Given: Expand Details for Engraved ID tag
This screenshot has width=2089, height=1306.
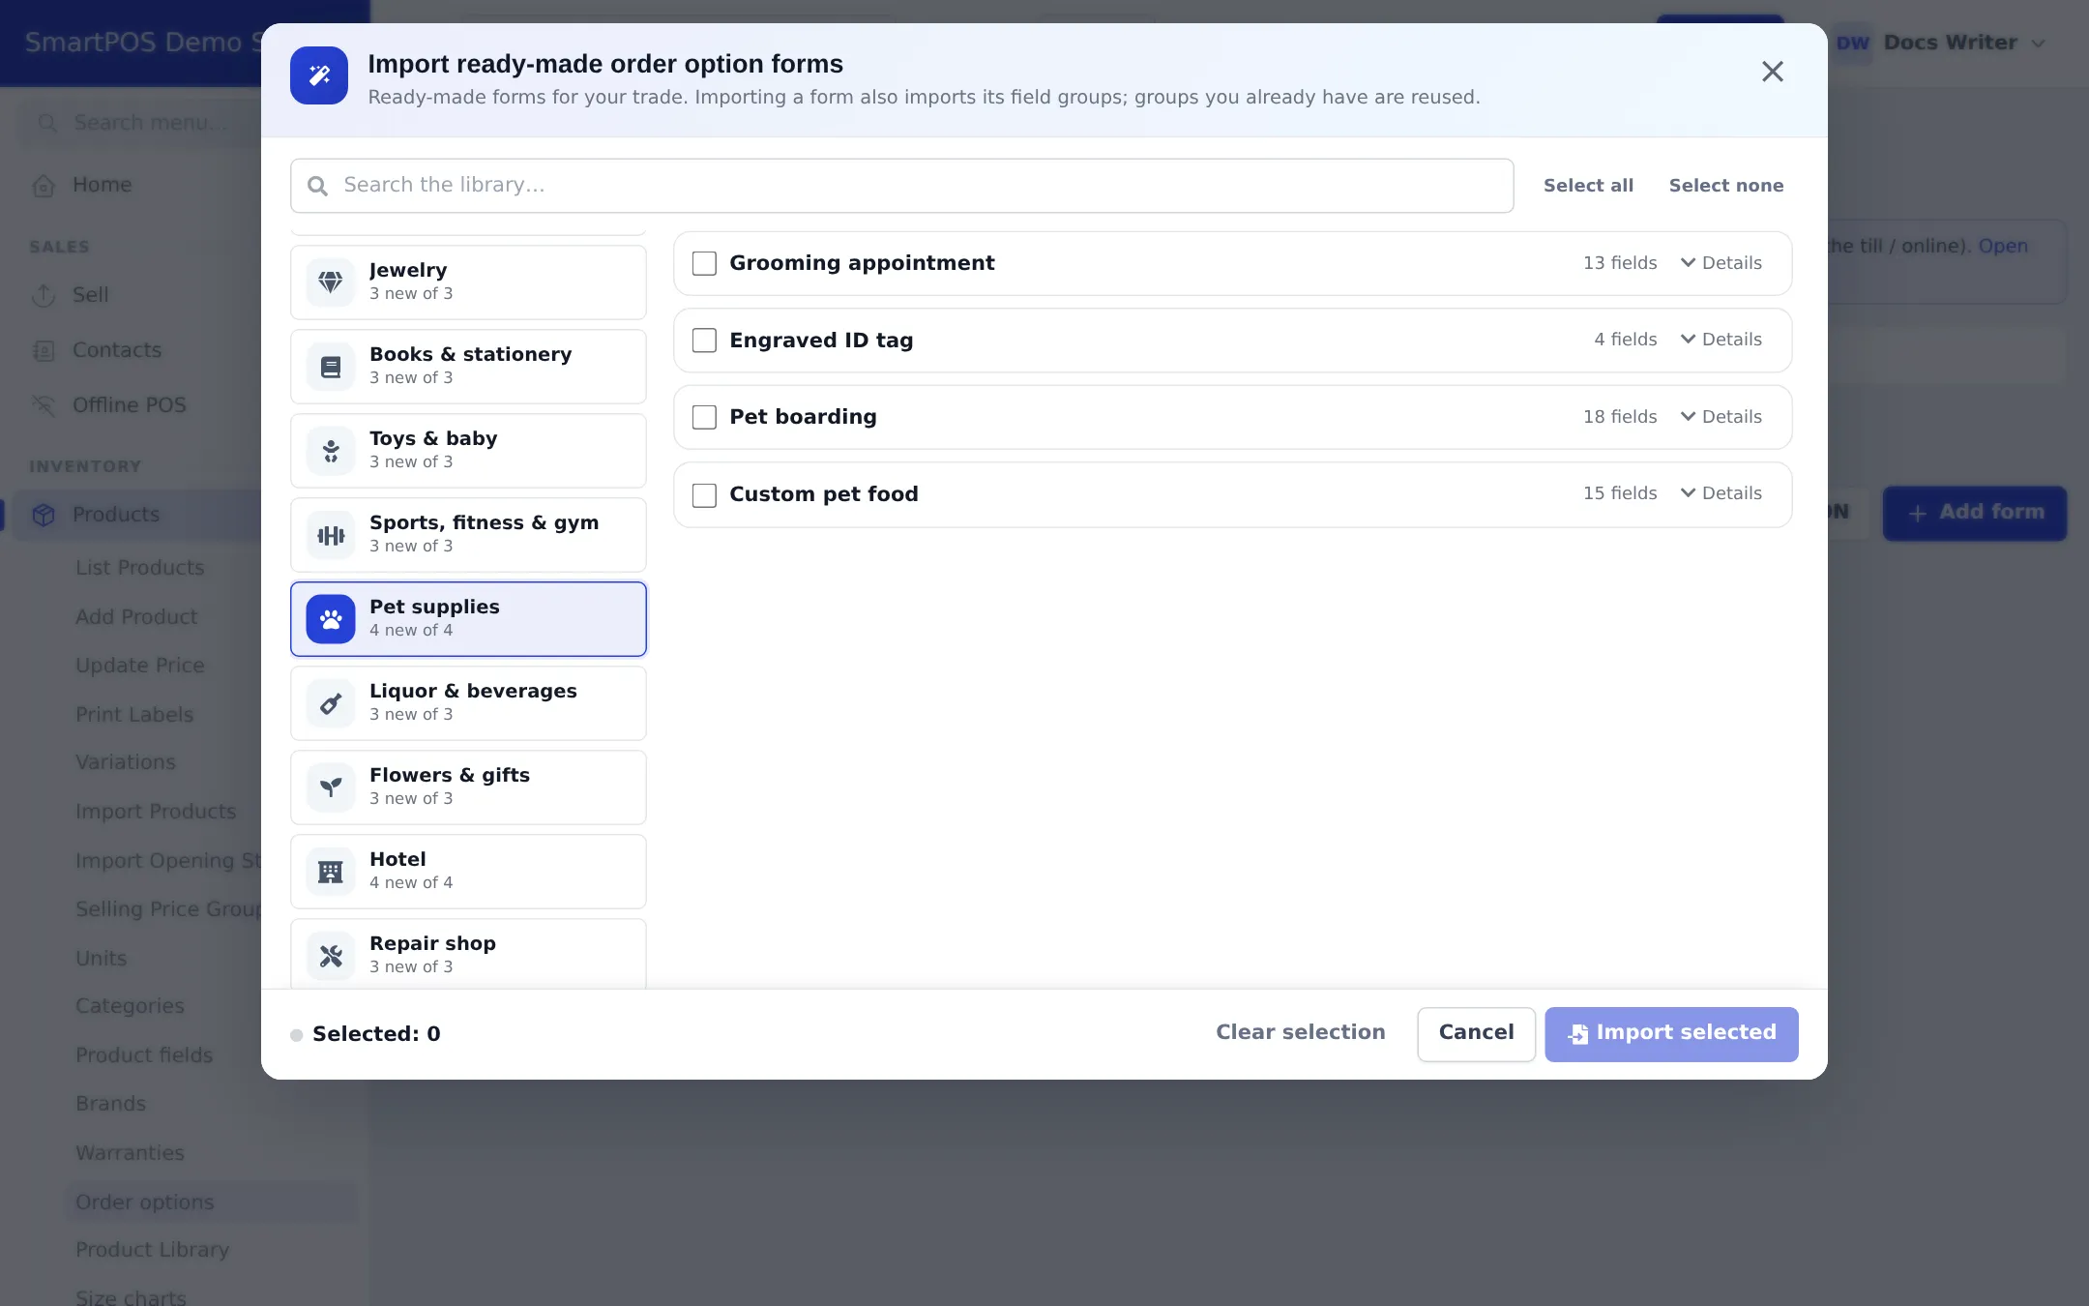Looking at the screenshot, I should (1721, 340).
